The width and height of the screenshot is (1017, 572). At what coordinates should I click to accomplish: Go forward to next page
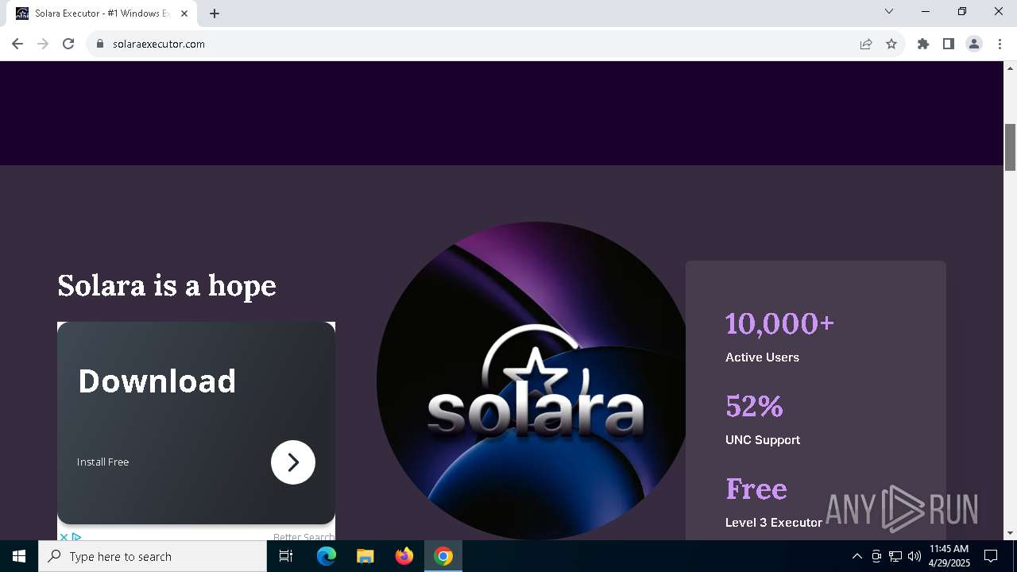[43, 44]
